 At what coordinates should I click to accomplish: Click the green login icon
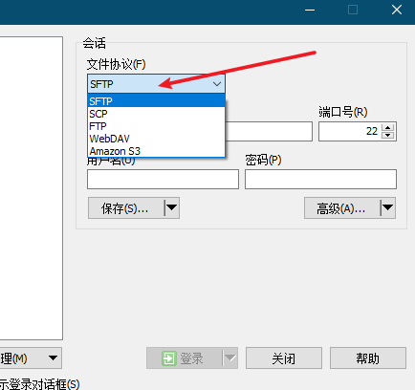(168, 358)
